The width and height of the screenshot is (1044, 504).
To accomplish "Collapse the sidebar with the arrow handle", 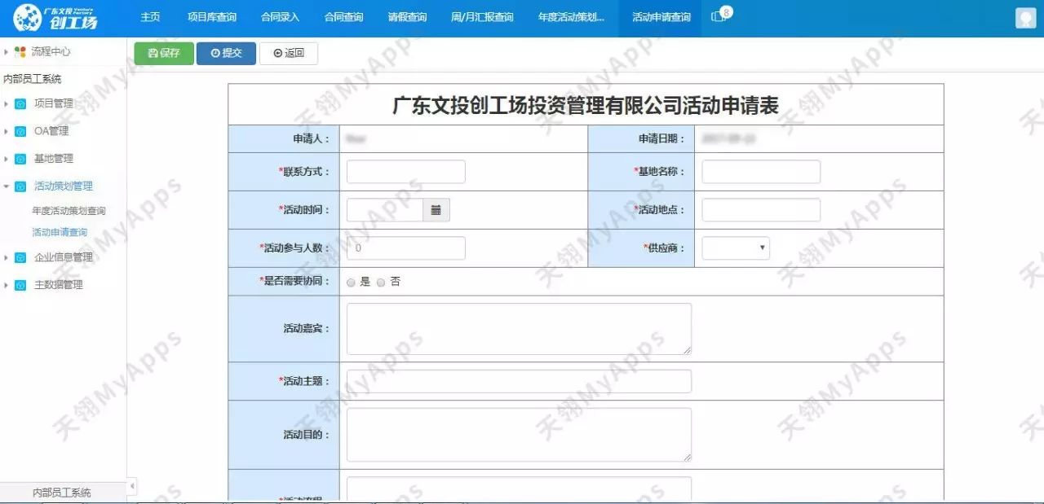I will (132, 487).
